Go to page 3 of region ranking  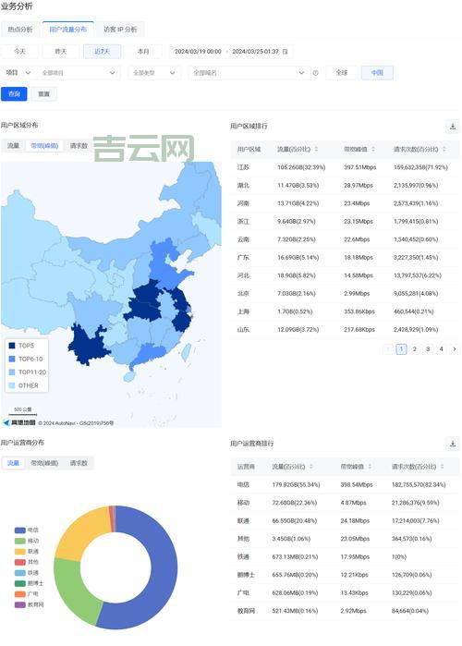(x=428, y=349)
